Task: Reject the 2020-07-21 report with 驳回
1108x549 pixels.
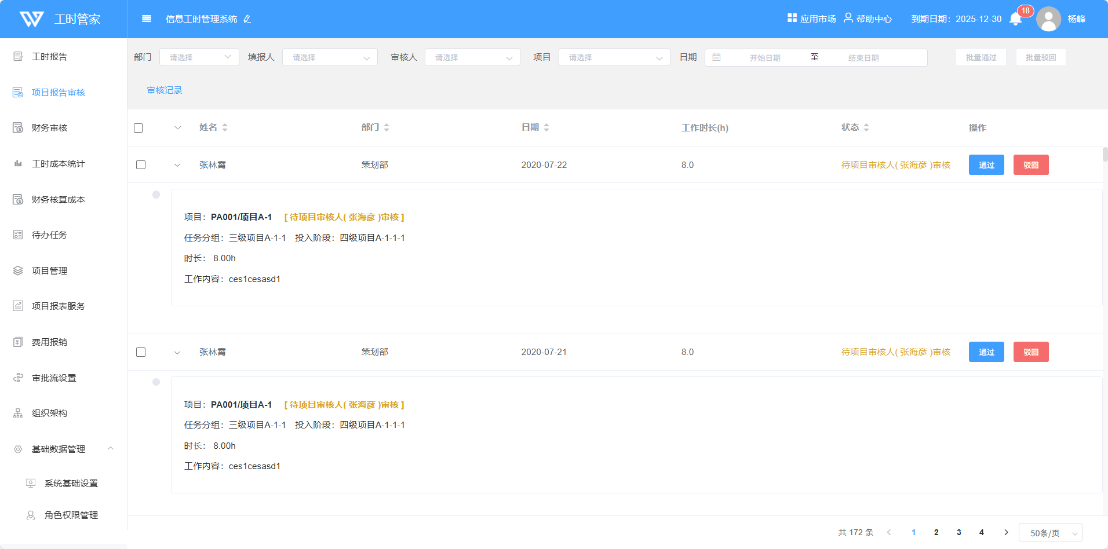Action: (x=1030, y=352)
